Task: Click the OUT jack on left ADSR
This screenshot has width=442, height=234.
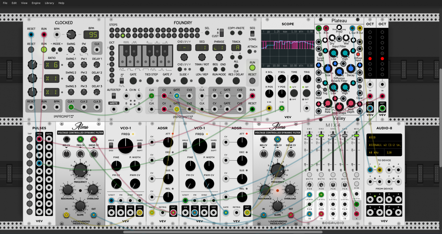Action: coord(173,213)
